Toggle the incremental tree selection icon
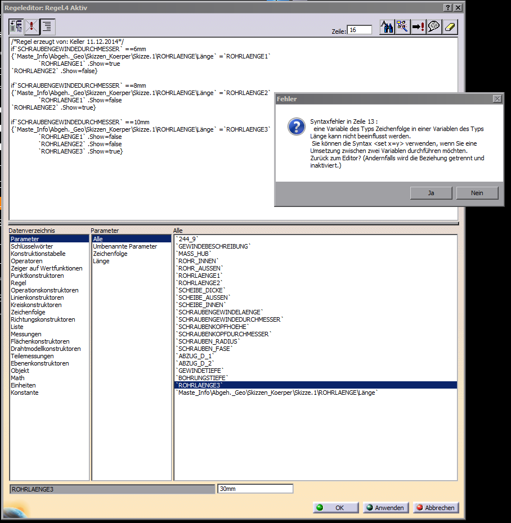 point(16,26)
